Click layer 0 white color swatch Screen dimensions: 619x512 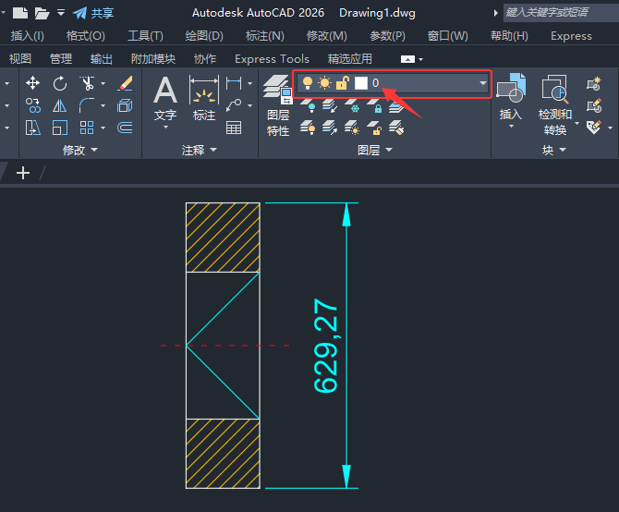click(361, 83)
